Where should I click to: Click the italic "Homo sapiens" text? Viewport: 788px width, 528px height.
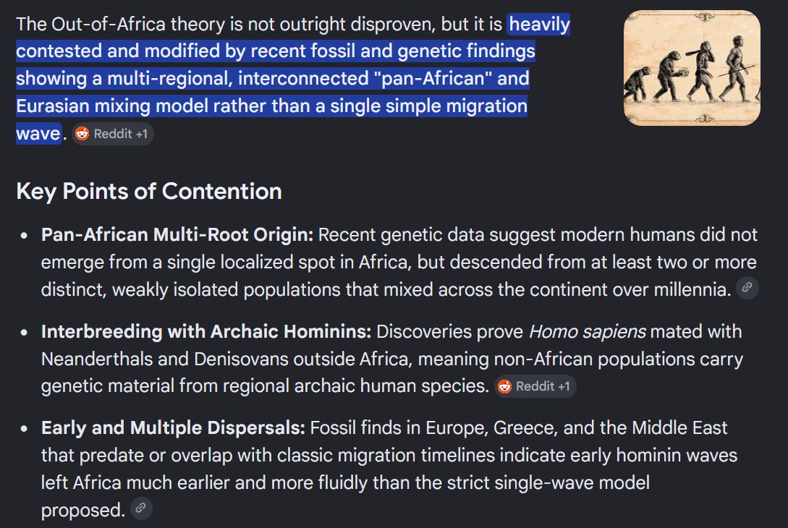(x=587, y=331)
